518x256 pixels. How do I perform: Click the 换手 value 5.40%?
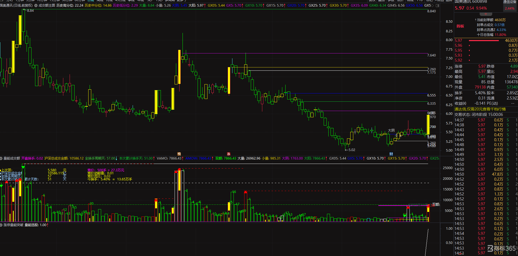click(480, 93)
